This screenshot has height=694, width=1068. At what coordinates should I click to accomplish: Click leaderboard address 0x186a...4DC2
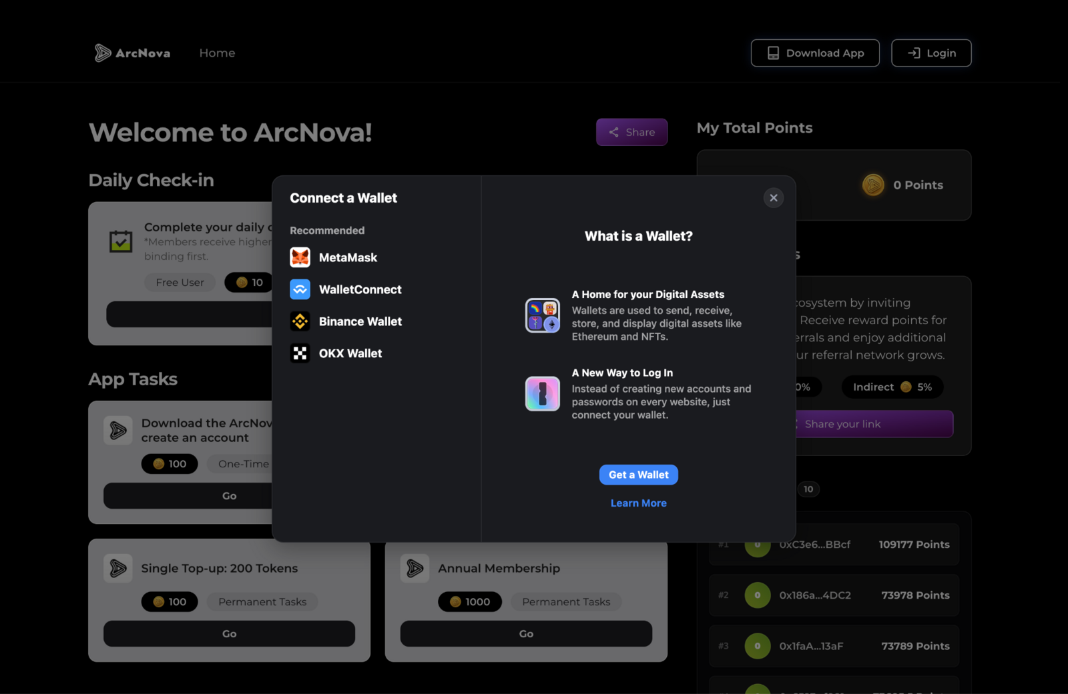(x=815, y=595)
